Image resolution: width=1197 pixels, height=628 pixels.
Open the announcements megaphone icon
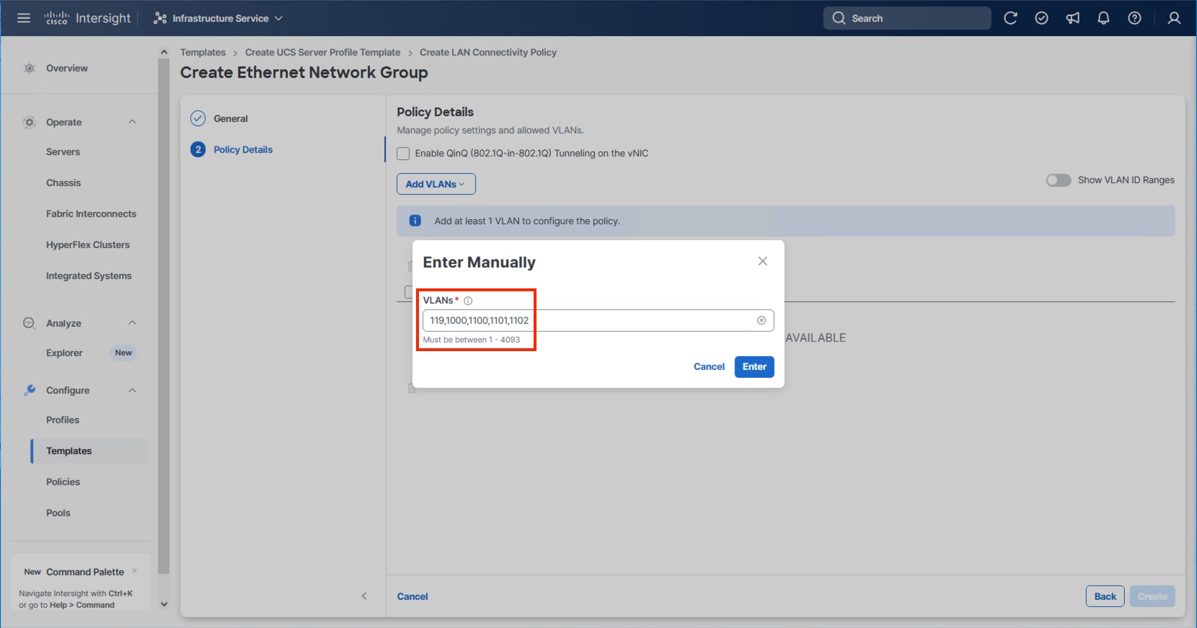pyautogui.click(x=1073, y=18)
